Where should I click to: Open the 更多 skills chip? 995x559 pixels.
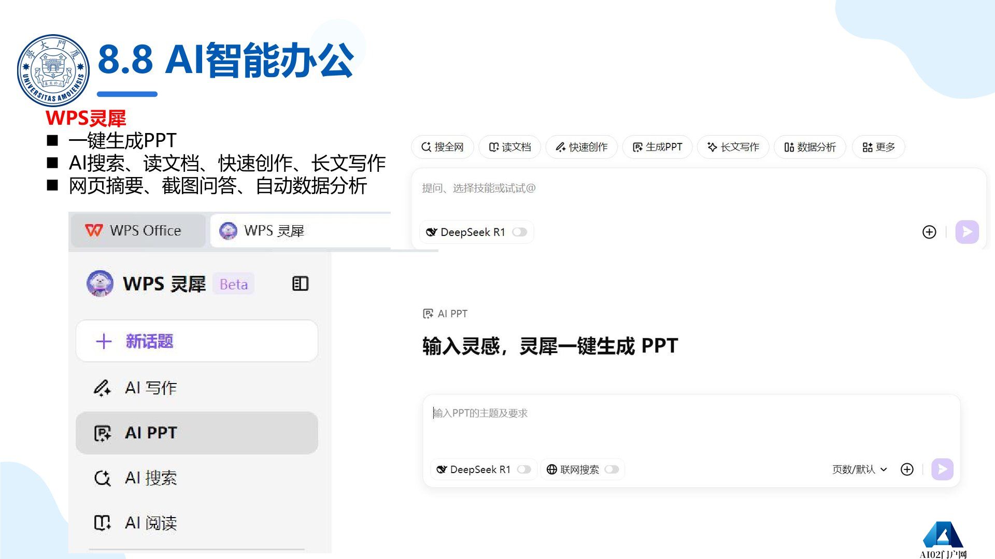point(878,147)
